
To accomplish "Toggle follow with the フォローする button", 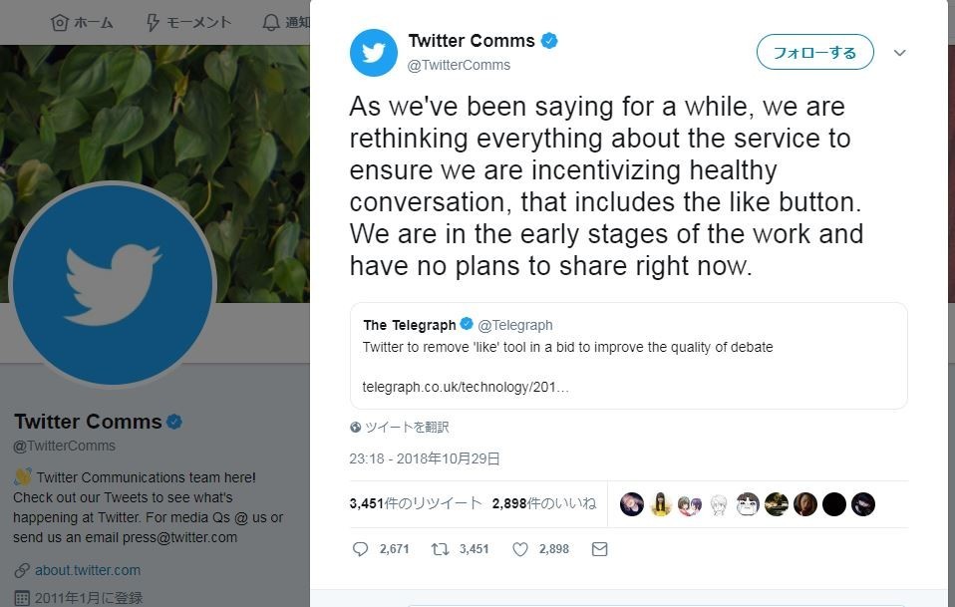I will pyautogui.click(x=814, y=52).
